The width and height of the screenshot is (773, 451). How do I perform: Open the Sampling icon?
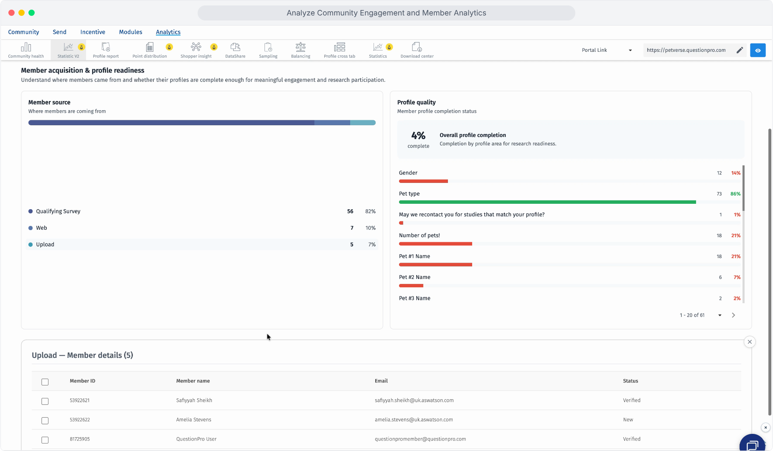pyautogui.click(x=268, y=50)
